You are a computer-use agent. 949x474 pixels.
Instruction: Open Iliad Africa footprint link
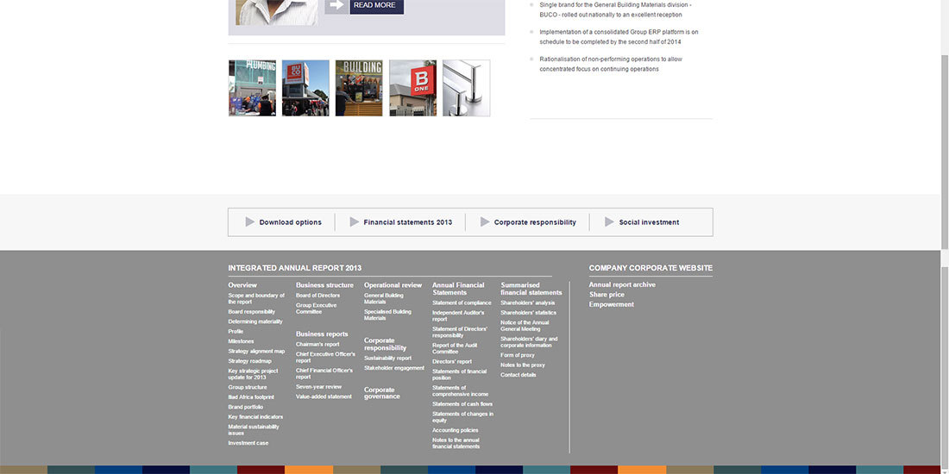point(251,397)
